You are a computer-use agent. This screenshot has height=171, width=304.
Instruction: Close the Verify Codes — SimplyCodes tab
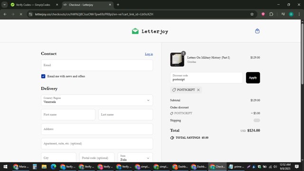click(57, 5)
